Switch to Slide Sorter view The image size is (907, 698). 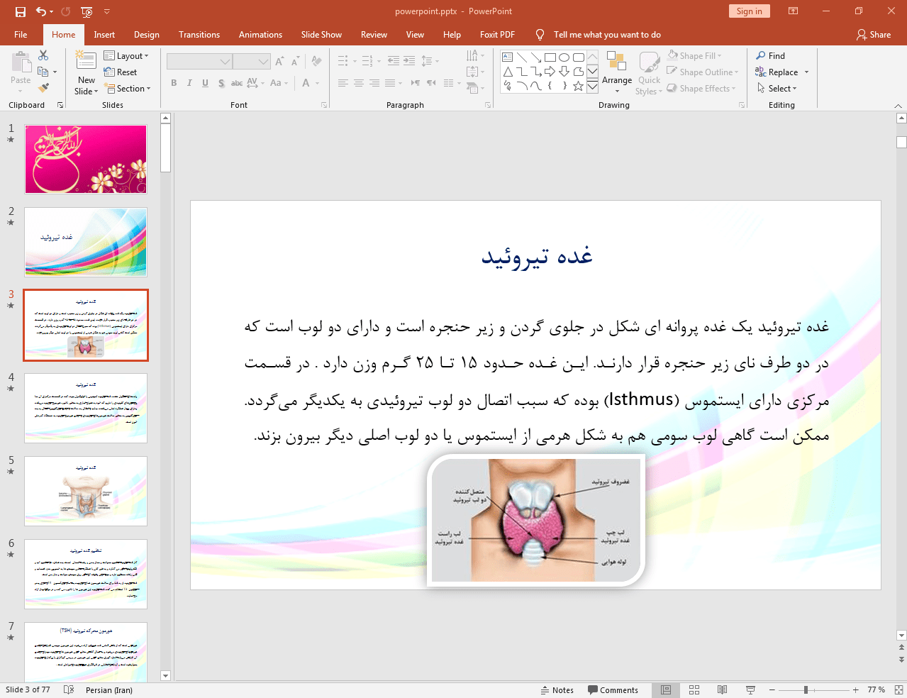tap(694, 690)
